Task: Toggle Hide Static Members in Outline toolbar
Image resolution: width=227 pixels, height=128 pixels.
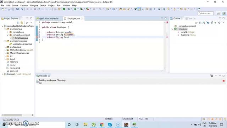Action: [x=211, y=23]
